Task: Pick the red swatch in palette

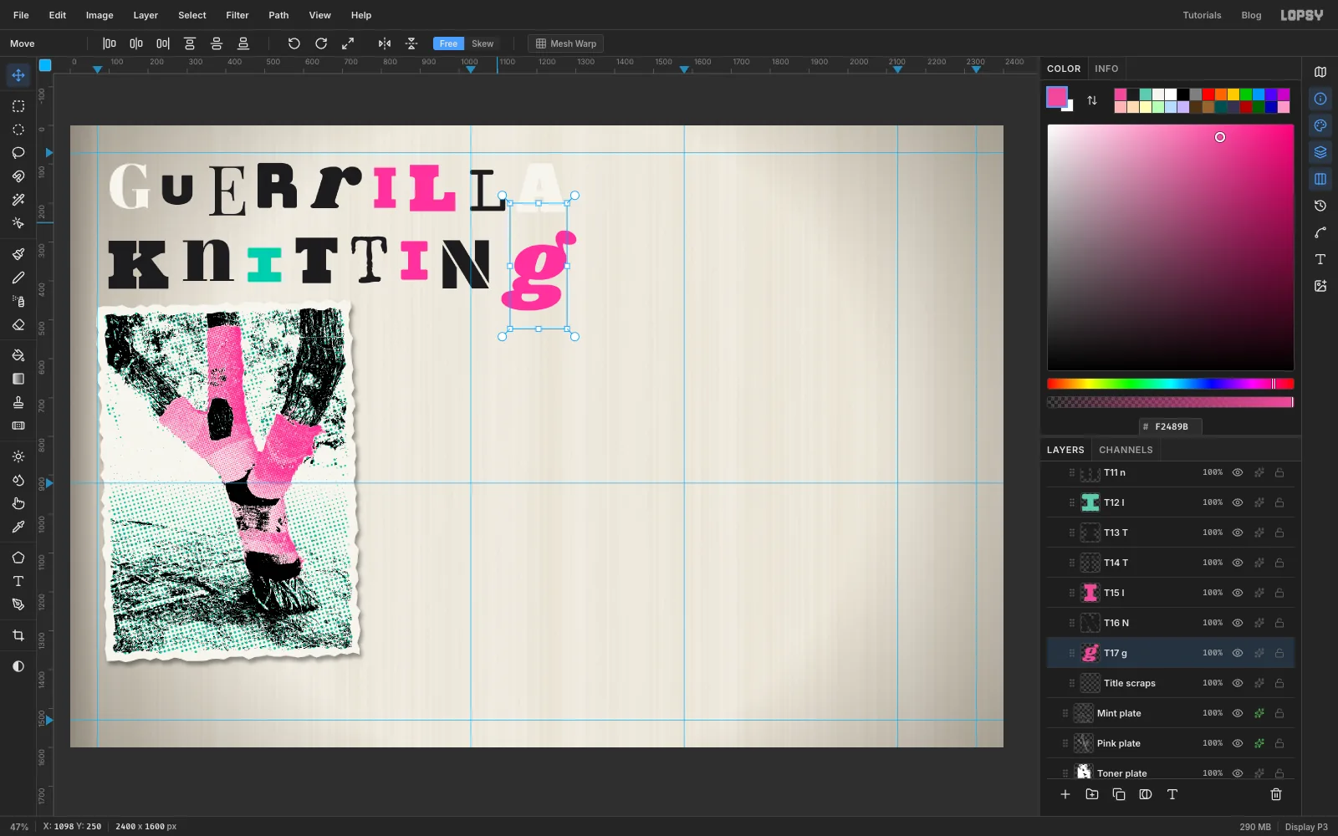Action: (x=1208, y=94)
